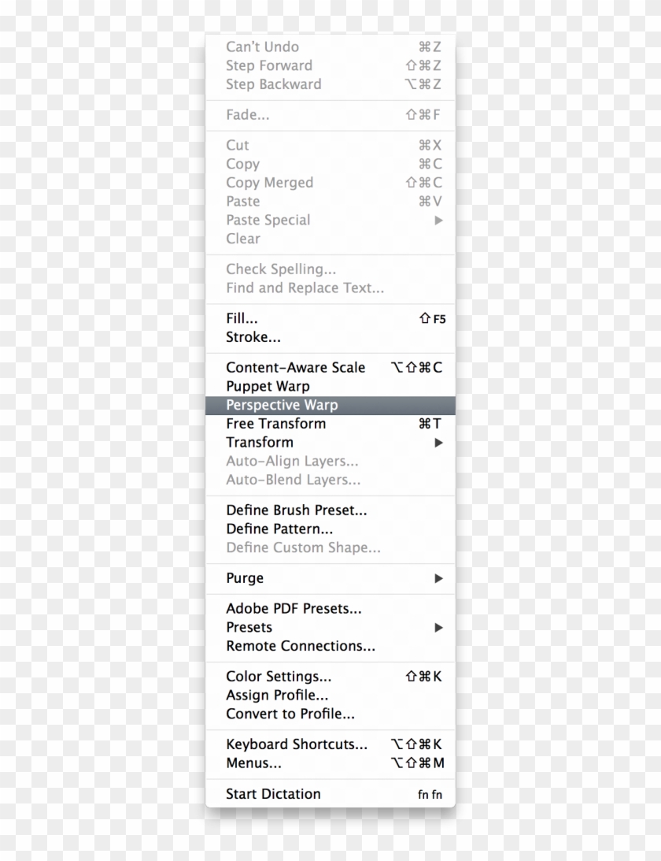Screen dimensions: 661x861
Task: Select Define Brush Preset
Action: pyautogui.click(x=297, y=510)
